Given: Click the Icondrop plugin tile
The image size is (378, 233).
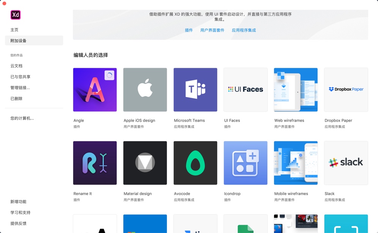Looking at the screenshot, I should [x=245, y=163].
